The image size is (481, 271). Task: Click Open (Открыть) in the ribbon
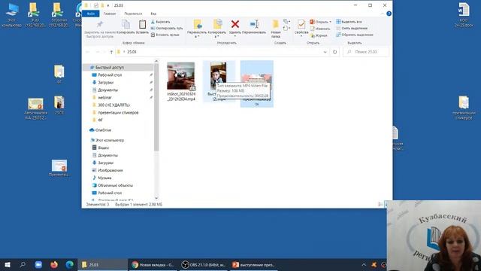click(x=319, y=22)
